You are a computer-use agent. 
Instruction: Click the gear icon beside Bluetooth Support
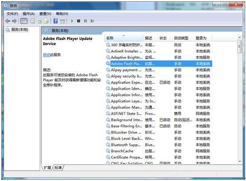coord(108,145)
